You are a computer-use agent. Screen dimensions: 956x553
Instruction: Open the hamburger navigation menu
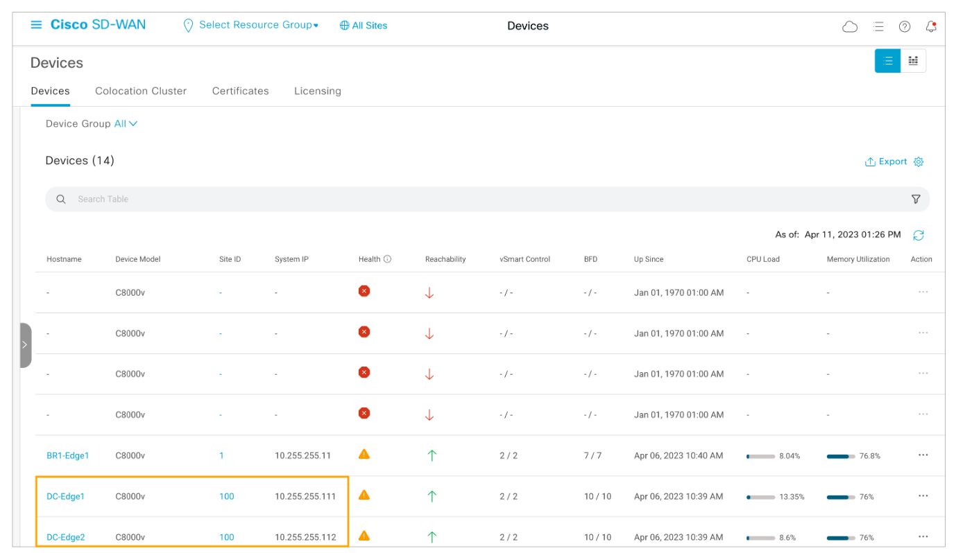point(36,25)
